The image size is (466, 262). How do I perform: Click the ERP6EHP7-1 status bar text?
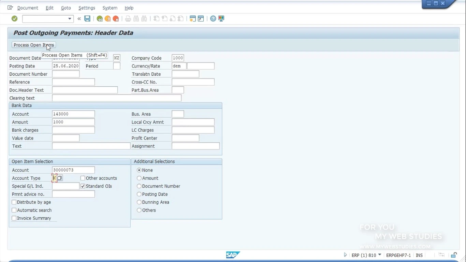point(398,255)
